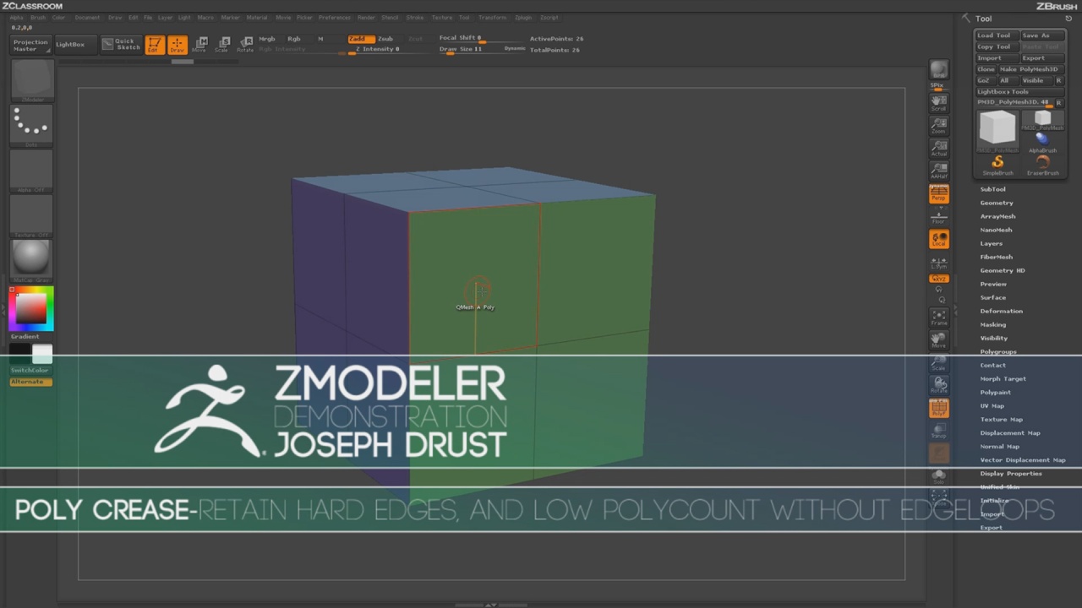The image size is (1082, 608).
Task: Open the Alpha menu
Action: point(17,18)
